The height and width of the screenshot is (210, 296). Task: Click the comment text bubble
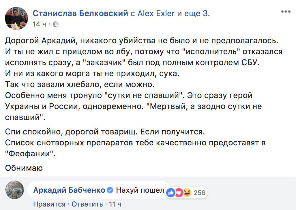click(140, 190)
